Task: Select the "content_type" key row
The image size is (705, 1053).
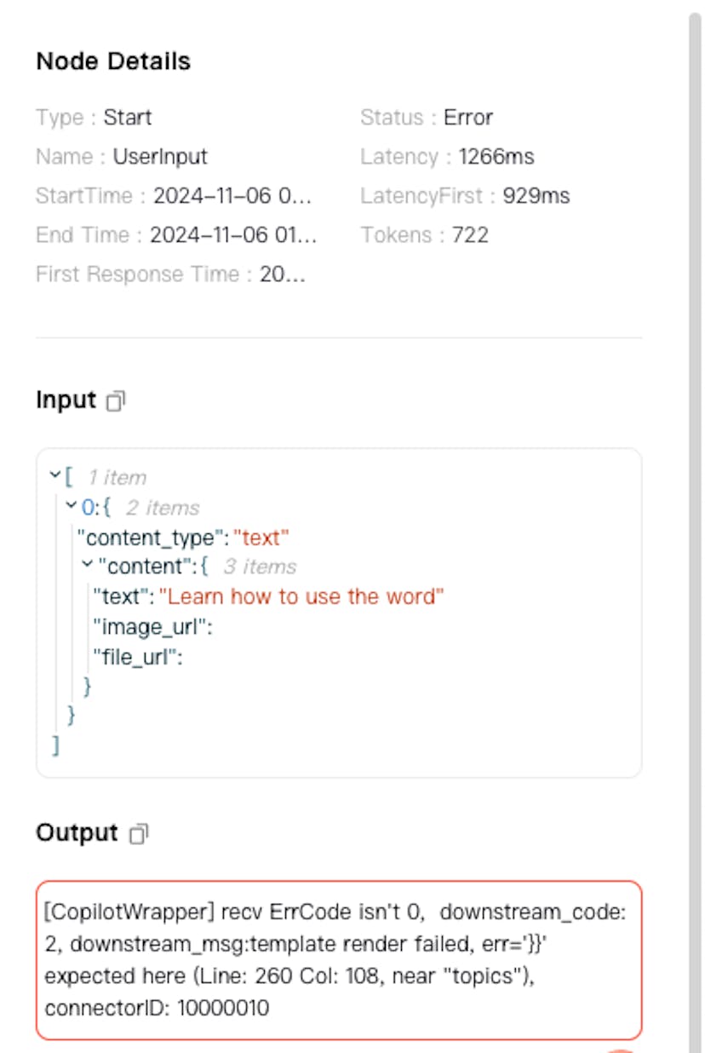Action: pos(183,538)
